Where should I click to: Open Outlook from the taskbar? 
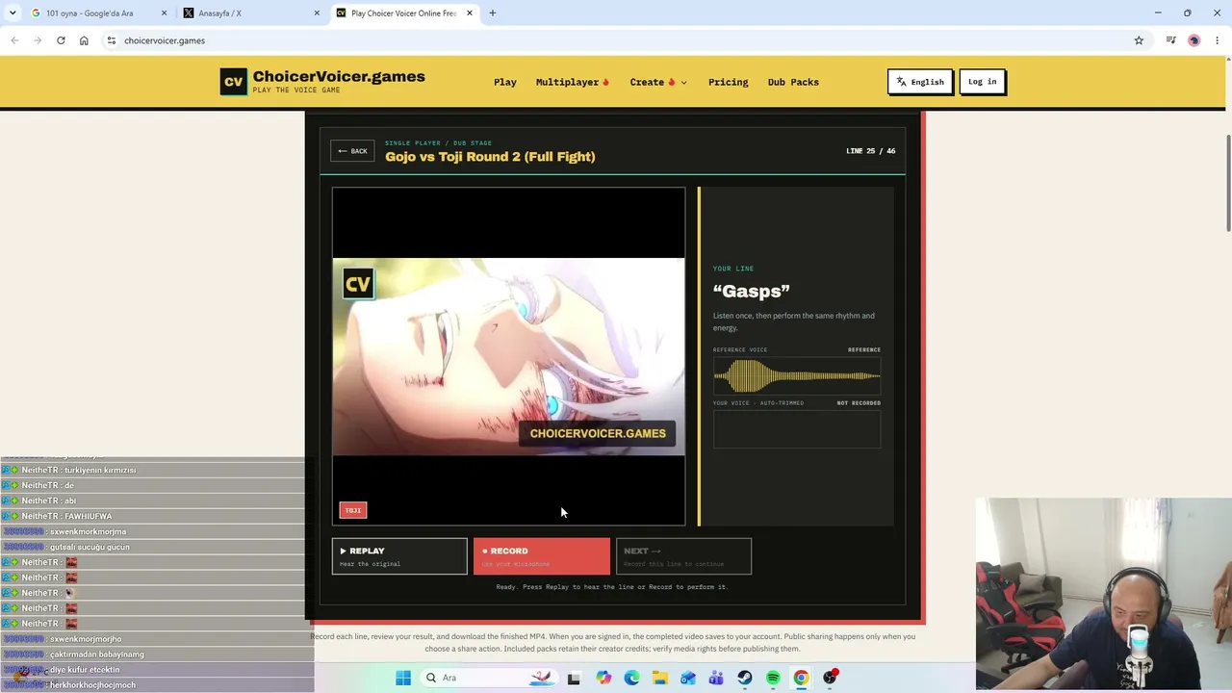click(x=688, y=678)
